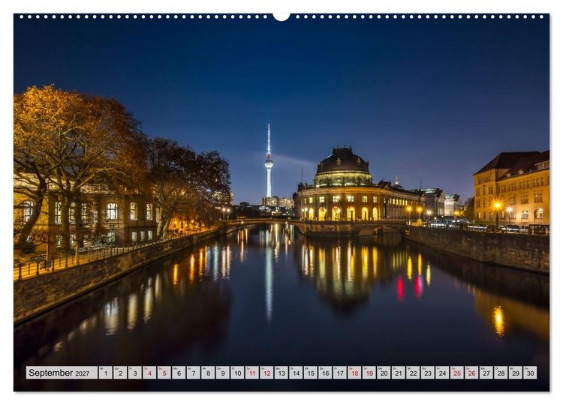Select red weekend date 19

[369, 372]
